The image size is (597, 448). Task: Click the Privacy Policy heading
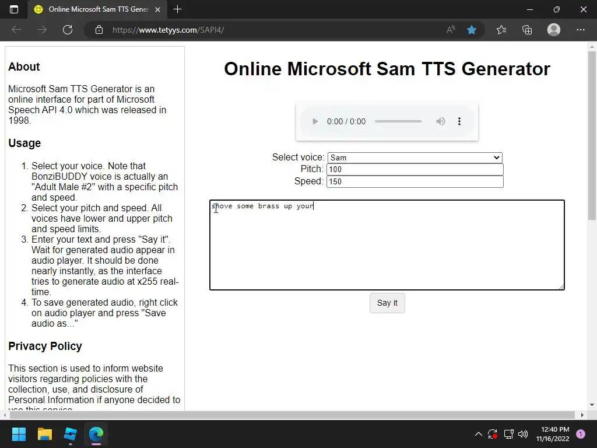[x=45, y=346]
